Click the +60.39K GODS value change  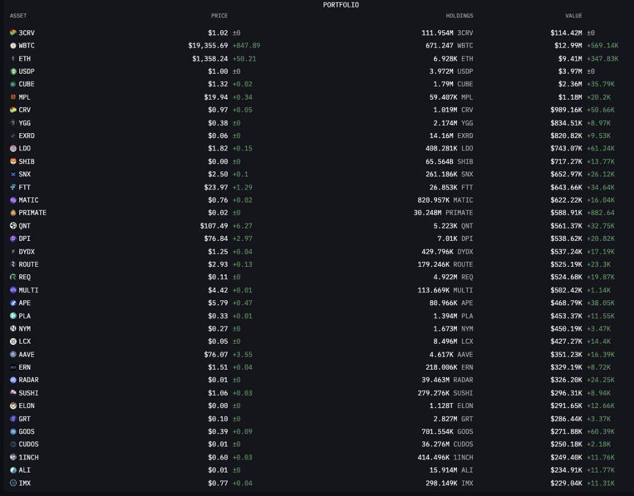601,432
